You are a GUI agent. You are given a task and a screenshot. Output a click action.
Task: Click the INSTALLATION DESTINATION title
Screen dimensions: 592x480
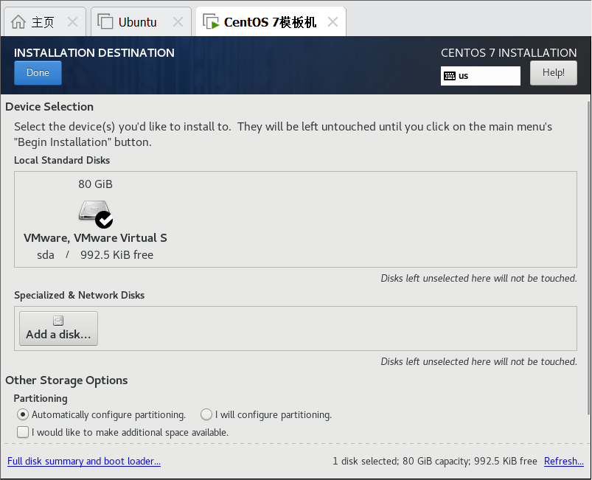tap(94, 52)
